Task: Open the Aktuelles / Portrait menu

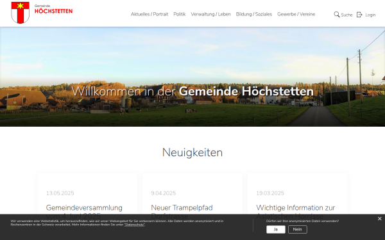Action: 150,14
